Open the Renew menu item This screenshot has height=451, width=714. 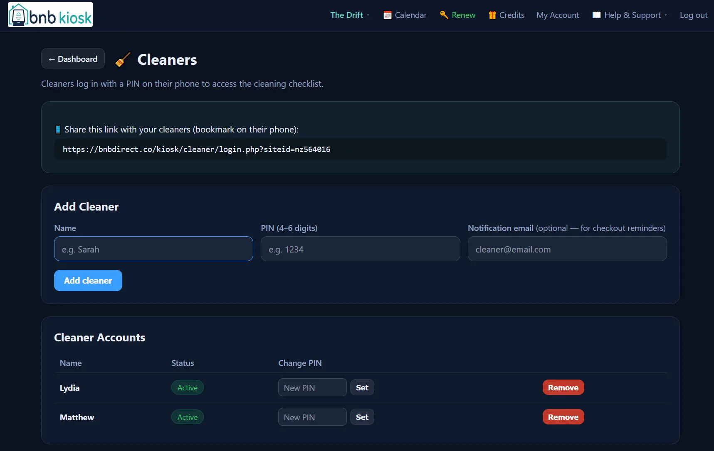[458, 15]
